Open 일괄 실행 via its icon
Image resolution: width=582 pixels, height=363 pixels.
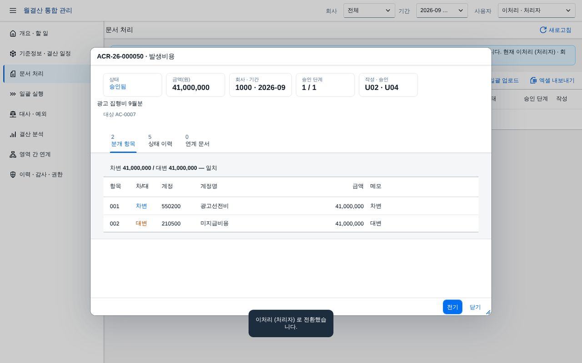tap(13, 94)
